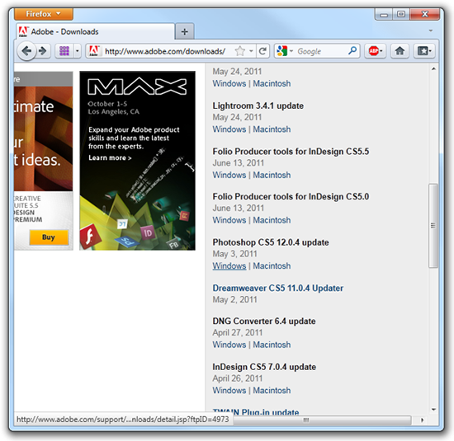
Task: Click the horizontal scrollbar right arrow
Action: (x=422, y=420)
